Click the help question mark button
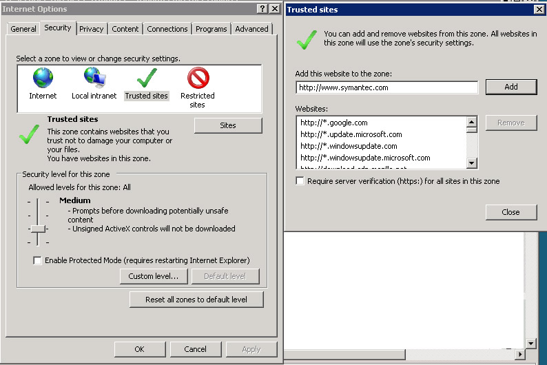Viewport: 547px width, 365px height. (x=262, y=8)
